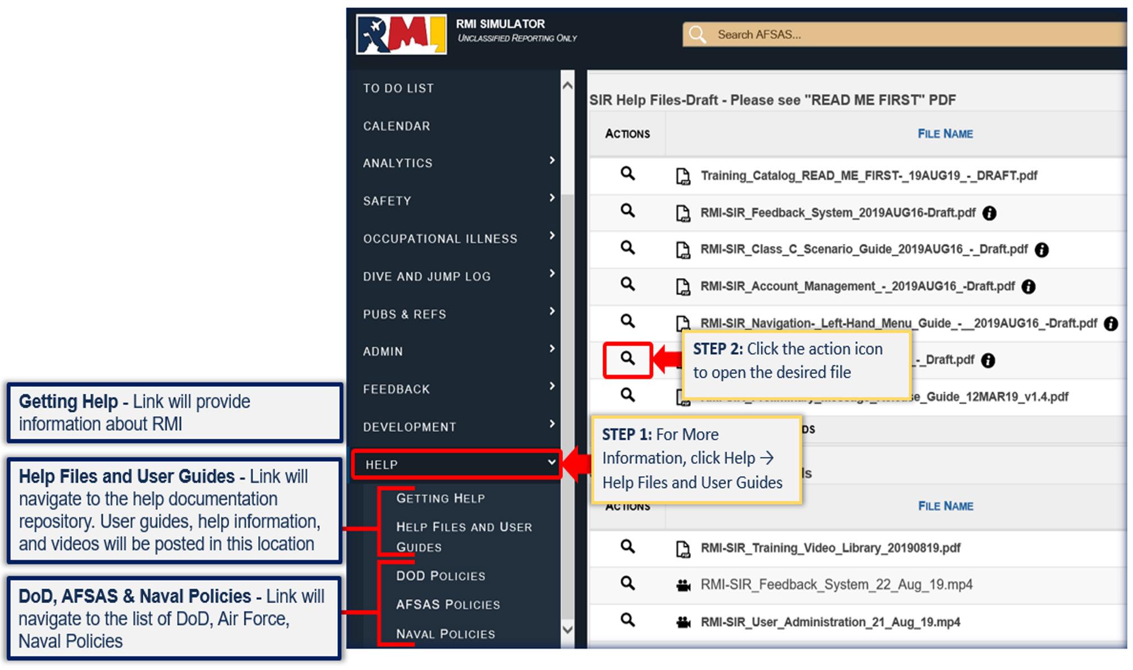
Task: Open AFSAS Policies submenu item
Action: 448,604
